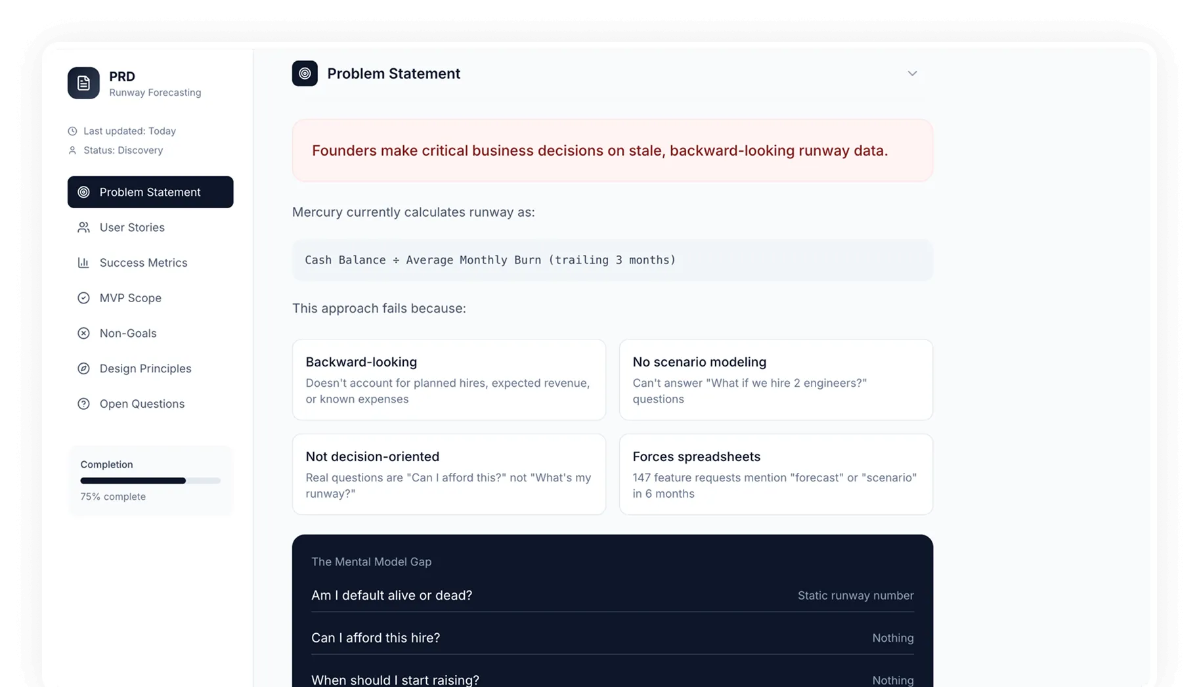
Task: Collapse the Problem Statement section chevron
Action: point(912,74)
